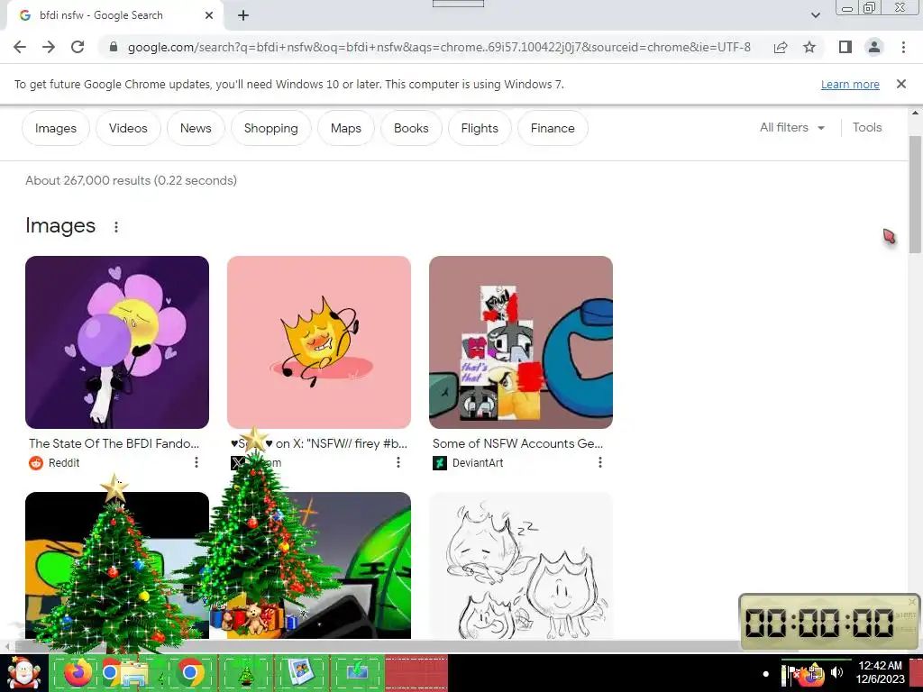
Task: Open the Images section three-dot menu
Action: click(116, 226)
